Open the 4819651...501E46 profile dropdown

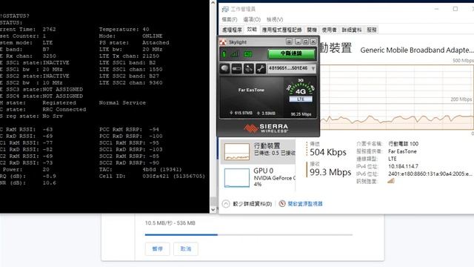tap(291, 68)
